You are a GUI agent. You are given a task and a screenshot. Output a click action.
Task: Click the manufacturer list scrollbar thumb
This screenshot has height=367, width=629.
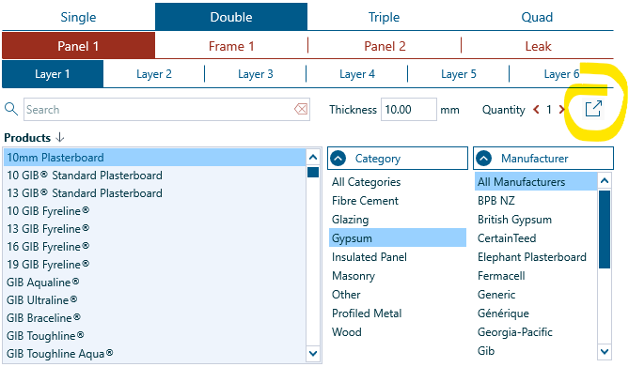click(605, 229)
